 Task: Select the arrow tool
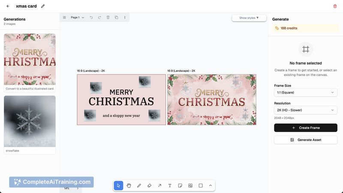tap(159, 186)
